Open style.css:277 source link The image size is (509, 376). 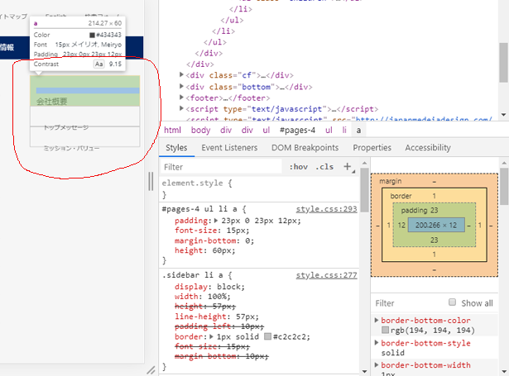click(x=326, y=275)
